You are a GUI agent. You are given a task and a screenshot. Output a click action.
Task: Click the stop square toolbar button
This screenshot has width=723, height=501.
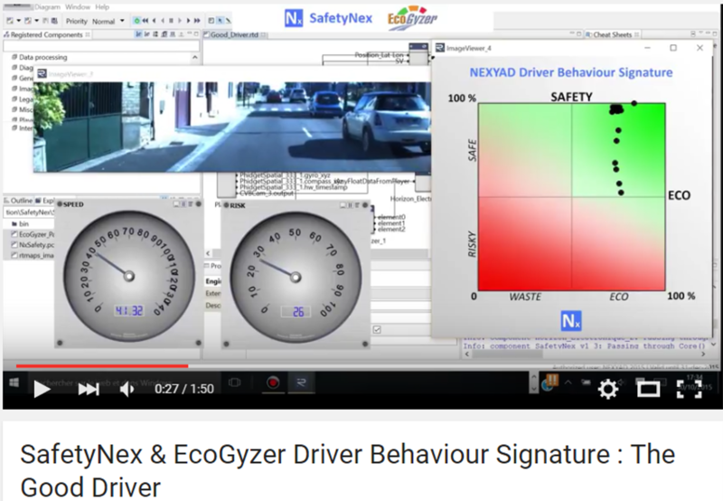click(171, 21)
